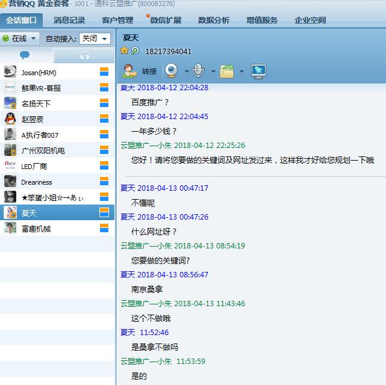
Task: Open the 自动接入 auto-accept dropdown
Action: (x=96, y=38)
